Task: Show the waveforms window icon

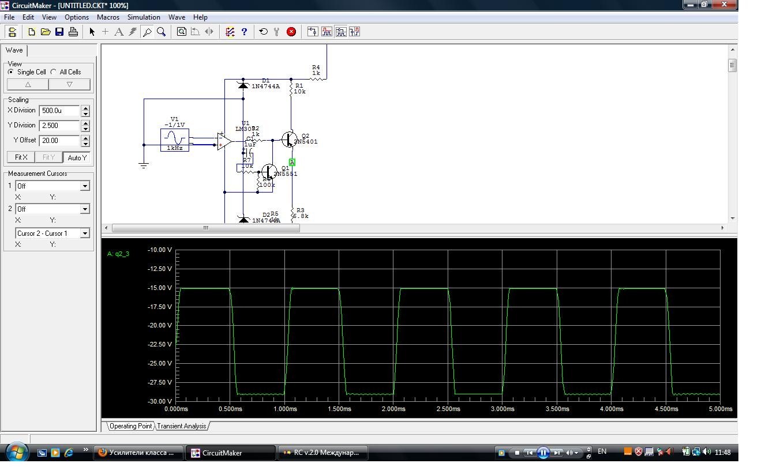Action: click(x=327, y=32)
